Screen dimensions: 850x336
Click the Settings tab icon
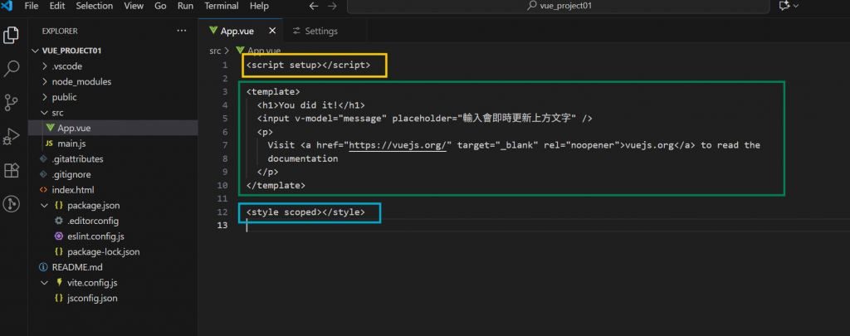(x=296, y=31)
